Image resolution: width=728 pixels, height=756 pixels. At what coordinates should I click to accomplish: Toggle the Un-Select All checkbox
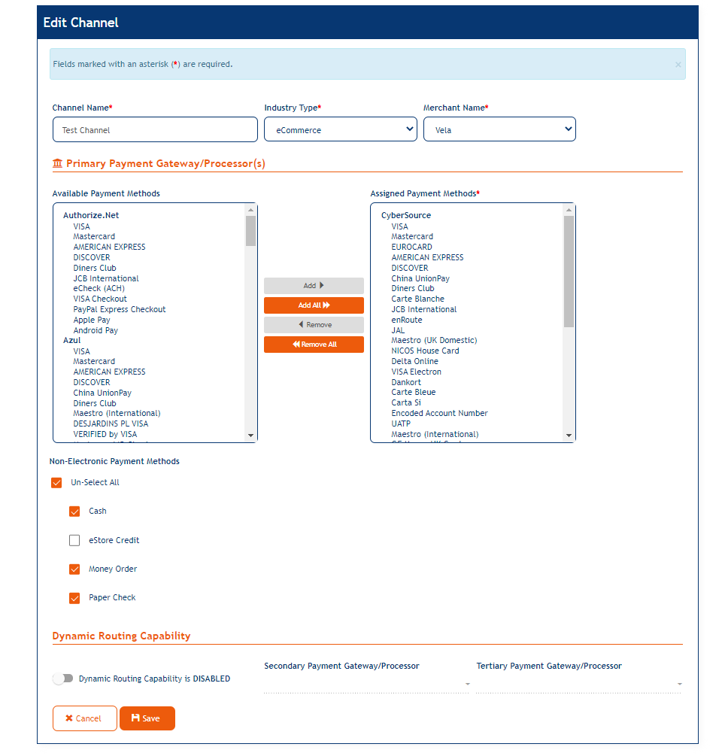click(56, 483)
